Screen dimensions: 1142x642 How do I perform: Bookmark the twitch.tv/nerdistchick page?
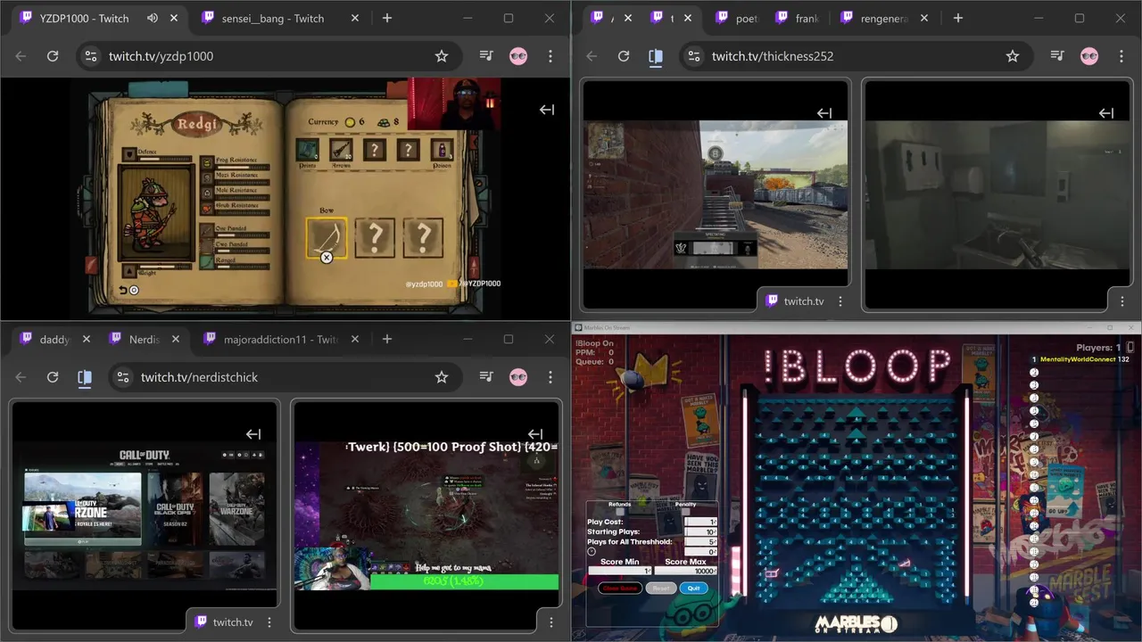tap(442, 377)
